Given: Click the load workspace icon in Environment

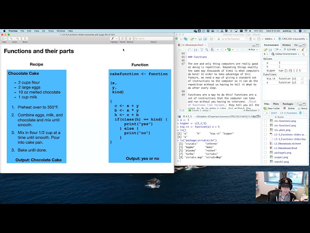Looking at the screenshot, I should tap(265, 50).
